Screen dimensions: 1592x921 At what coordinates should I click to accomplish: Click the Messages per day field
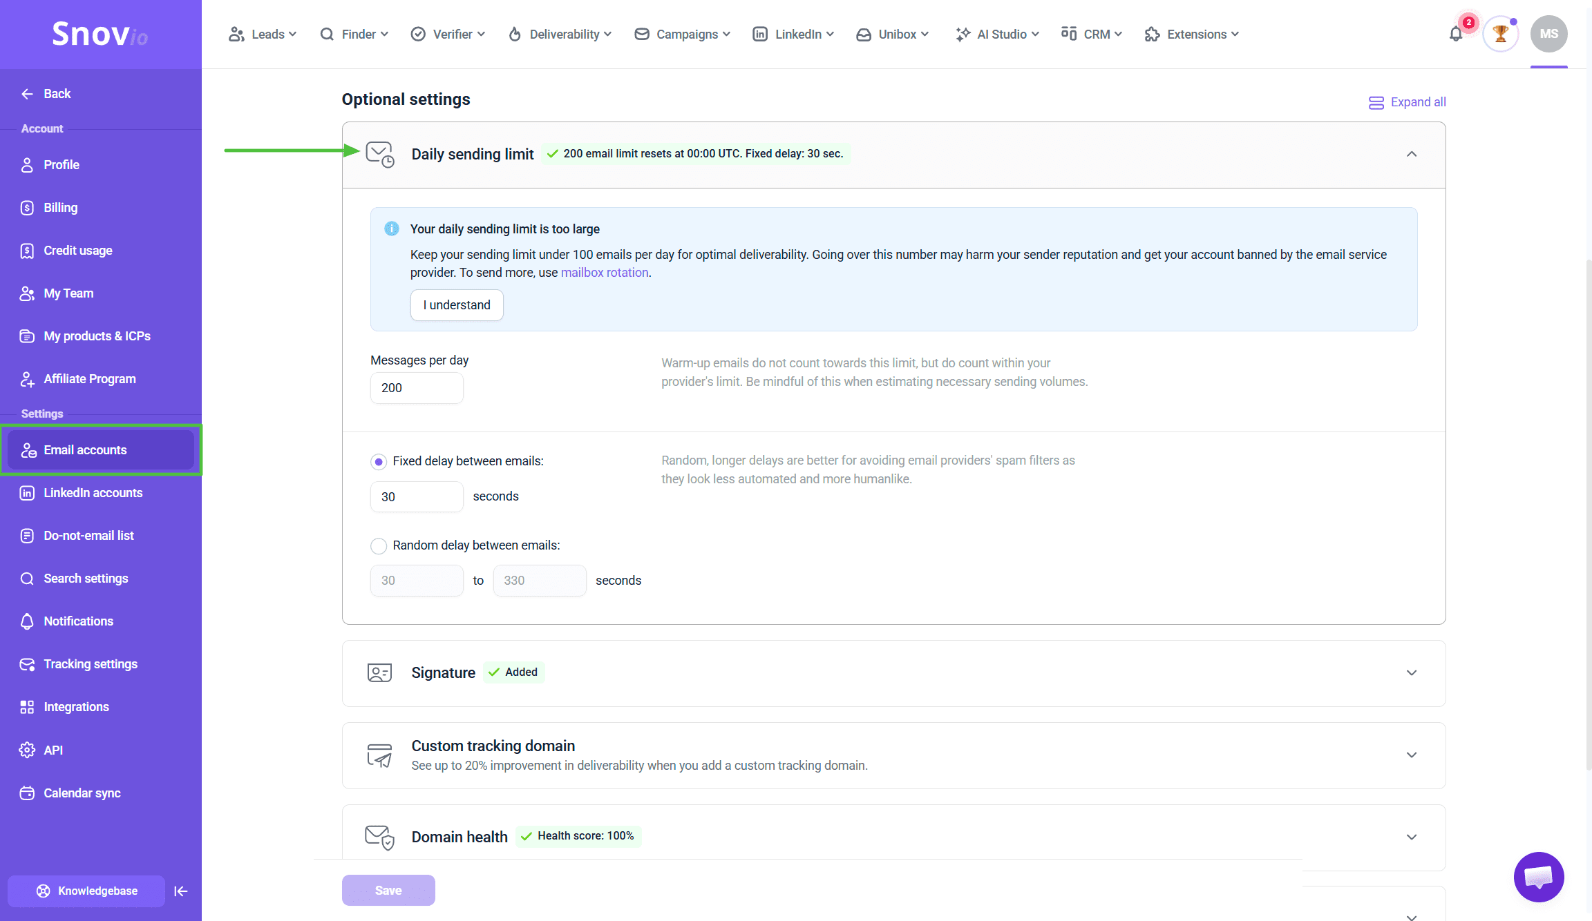pyautogui.click(x=417, y=388)
